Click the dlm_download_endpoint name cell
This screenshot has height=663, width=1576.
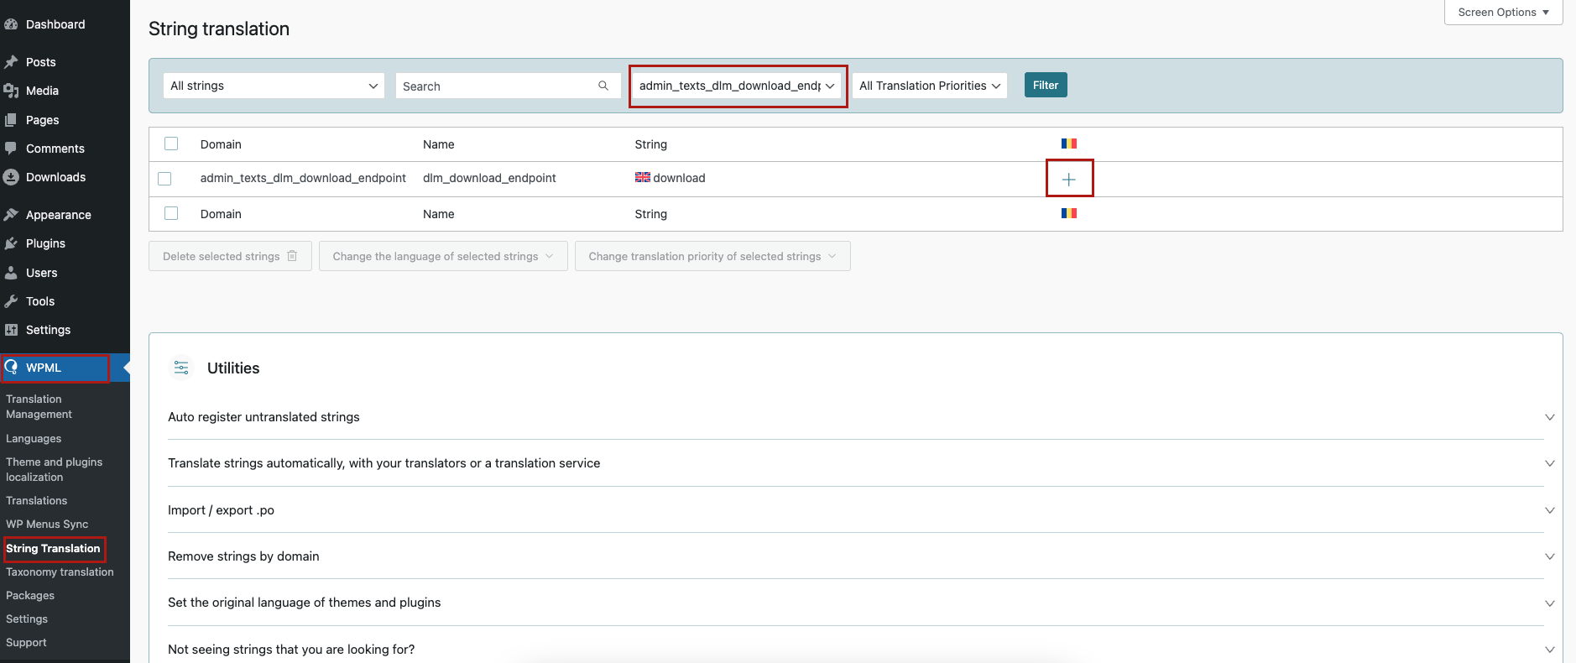pyautogui.click(x=489, y=178)
